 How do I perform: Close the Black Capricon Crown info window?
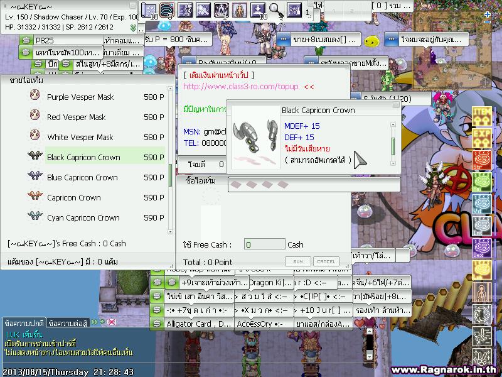click(396, 105)
